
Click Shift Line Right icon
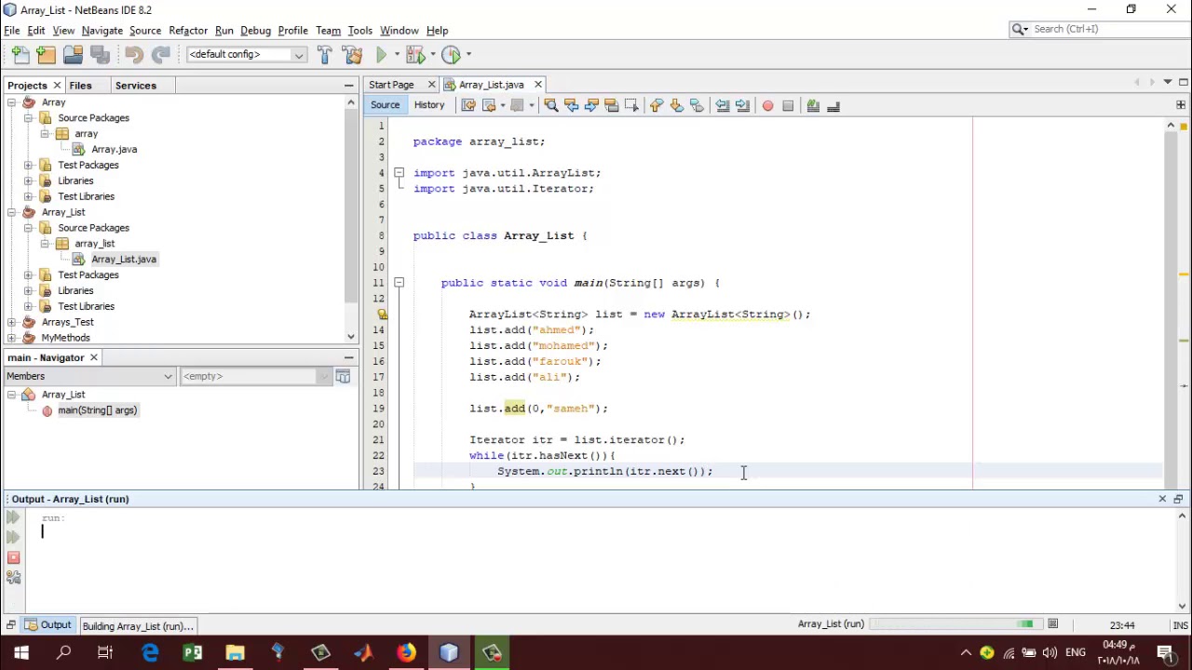(x=742, y=105)
